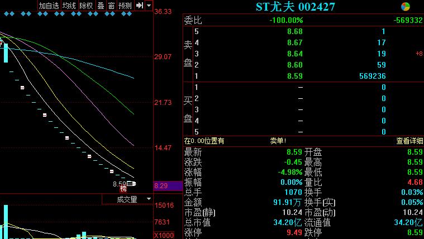Screen dimensions: 424x239
Task: Click the jump-to-end arrow icon
Action: pos(139,6)
